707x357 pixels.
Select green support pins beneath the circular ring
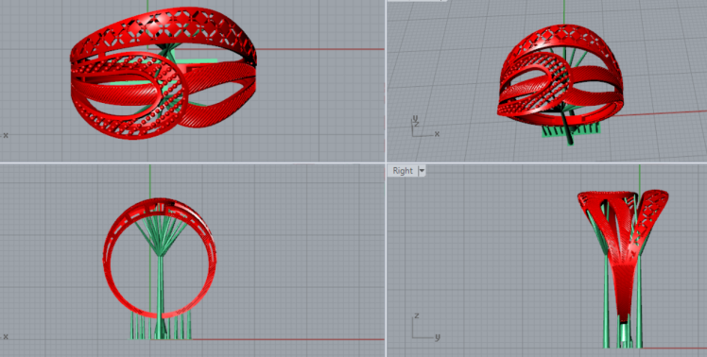pyautogui.click(x=161, y=326)
